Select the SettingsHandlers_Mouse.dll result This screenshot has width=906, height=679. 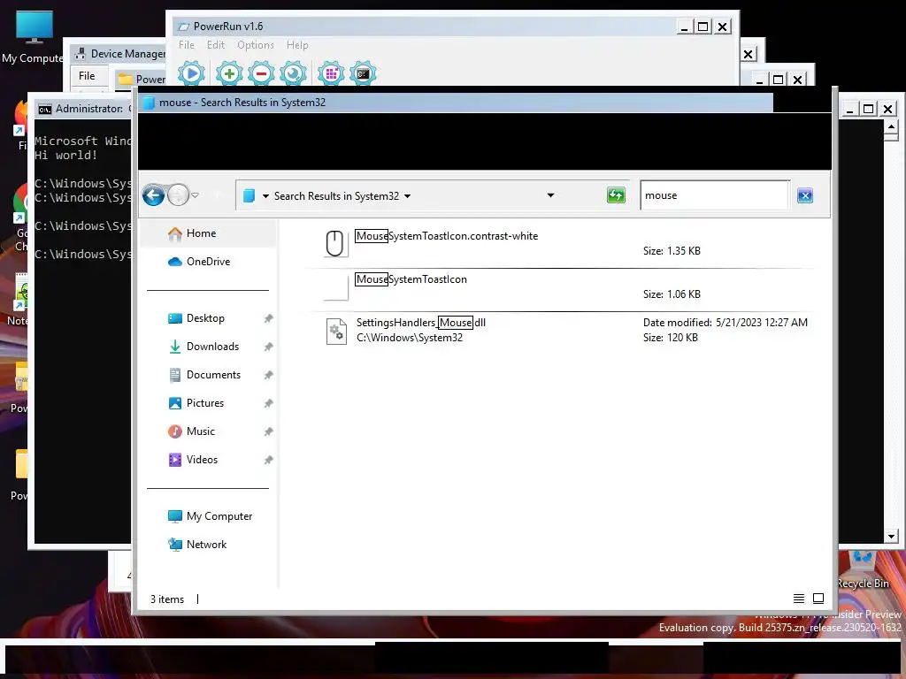pyautogui.click(x=560, y=330)
